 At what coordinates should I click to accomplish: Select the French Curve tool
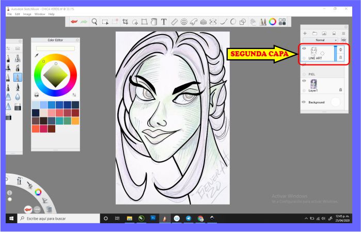point(194,22)
